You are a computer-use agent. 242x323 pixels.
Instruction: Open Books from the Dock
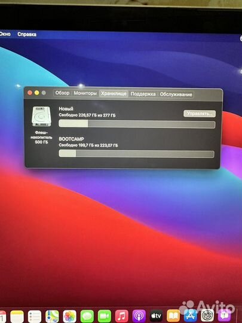[x=173, y=316]
